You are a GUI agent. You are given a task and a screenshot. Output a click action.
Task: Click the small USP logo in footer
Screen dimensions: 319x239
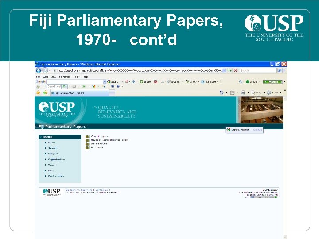pos(52,192)
